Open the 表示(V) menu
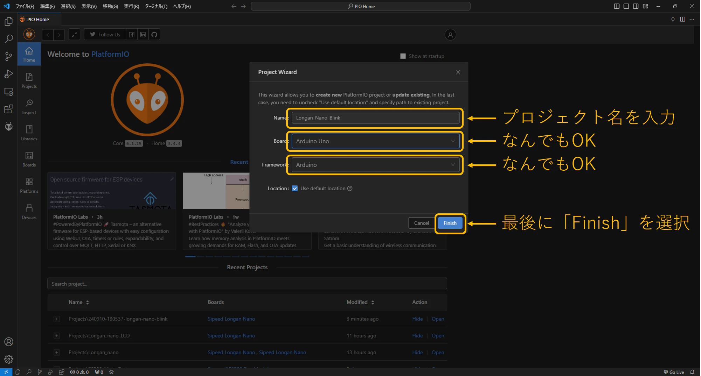701x376 pixels. (89, 6)
